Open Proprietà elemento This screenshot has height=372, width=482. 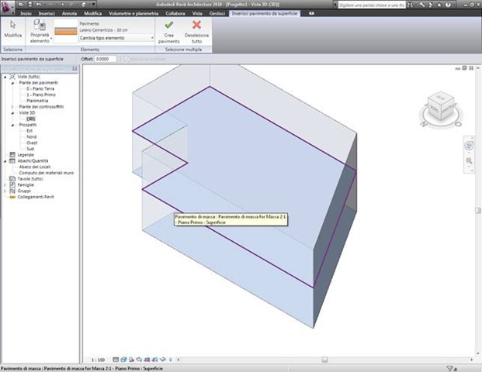(40, 31)
